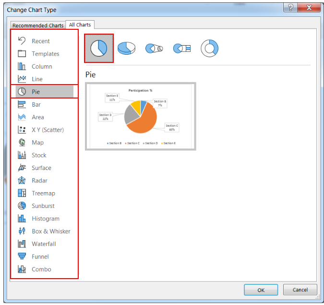Click the Box & Whisker label text

(x=51, y=231)
